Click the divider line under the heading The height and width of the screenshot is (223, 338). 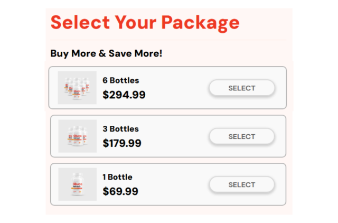point(168,40)
